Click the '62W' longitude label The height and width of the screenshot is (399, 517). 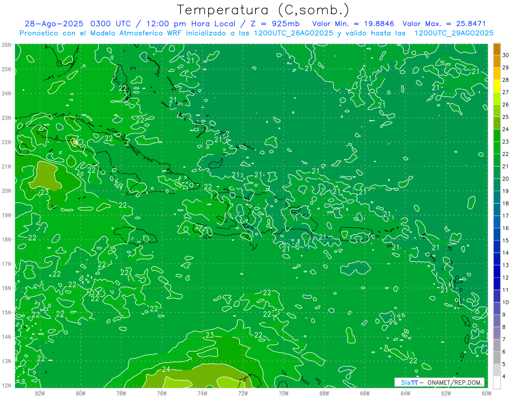tap(445, 393)
